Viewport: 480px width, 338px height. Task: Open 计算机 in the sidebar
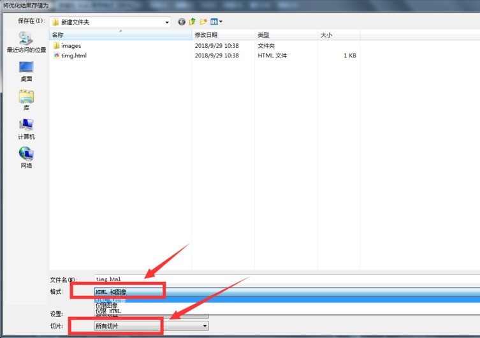coord(26,129)
